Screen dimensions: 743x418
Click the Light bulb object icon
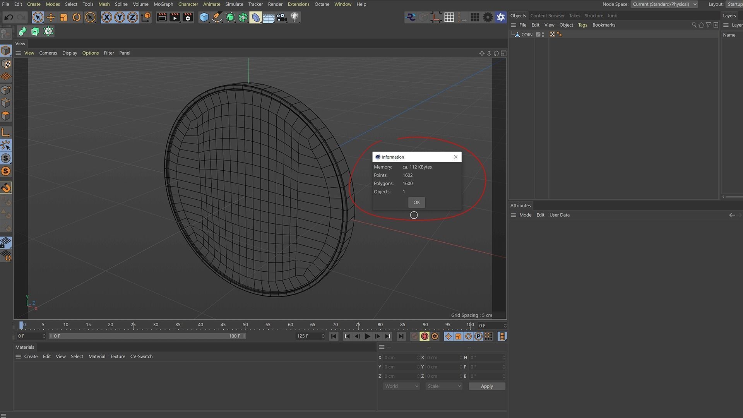pyautogui.click(x=294, y=17)
